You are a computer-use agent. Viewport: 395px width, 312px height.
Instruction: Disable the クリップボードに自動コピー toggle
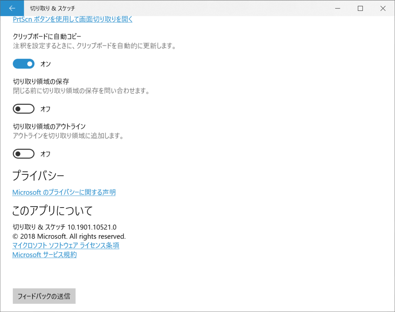[x=24, y=63]
